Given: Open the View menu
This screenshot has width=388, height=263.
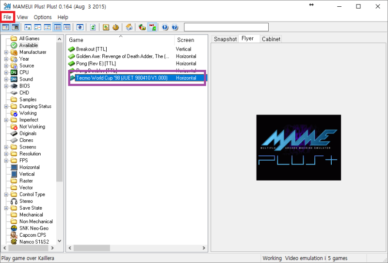Looking at the screenshot, I should click(22, 17).
